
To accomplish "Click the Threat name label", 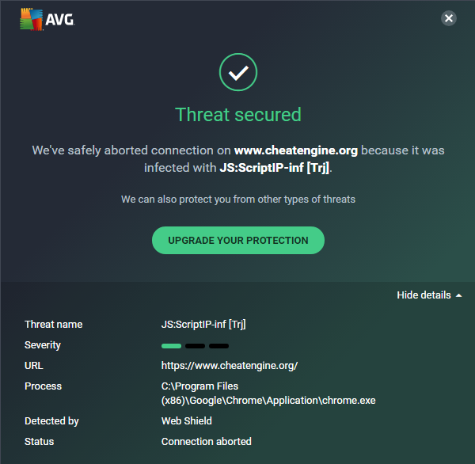I will pos(54,324).
